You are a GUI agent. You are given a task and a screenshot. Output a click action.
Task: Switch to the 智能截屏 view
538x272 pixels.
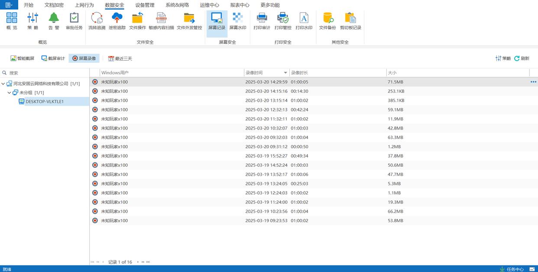23,58
